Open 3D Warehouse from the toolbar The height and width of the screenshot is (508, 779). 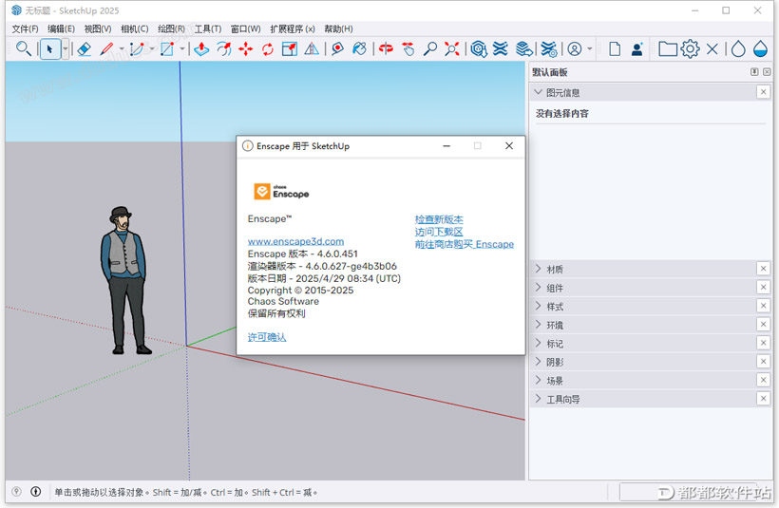point(479,48)
